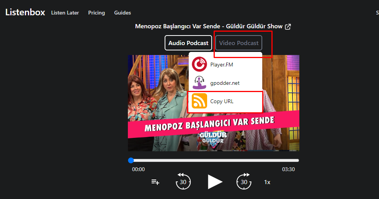The width and height of the screenshot is (379, 199).
Task: Choose Player.FM from the dropdown list
Action: 225,65
